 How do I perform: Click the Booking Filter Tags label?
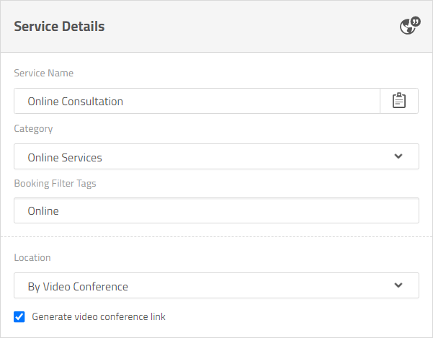55,183
